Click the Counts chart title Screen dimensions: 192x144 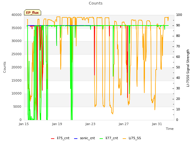tap(96, 3)
